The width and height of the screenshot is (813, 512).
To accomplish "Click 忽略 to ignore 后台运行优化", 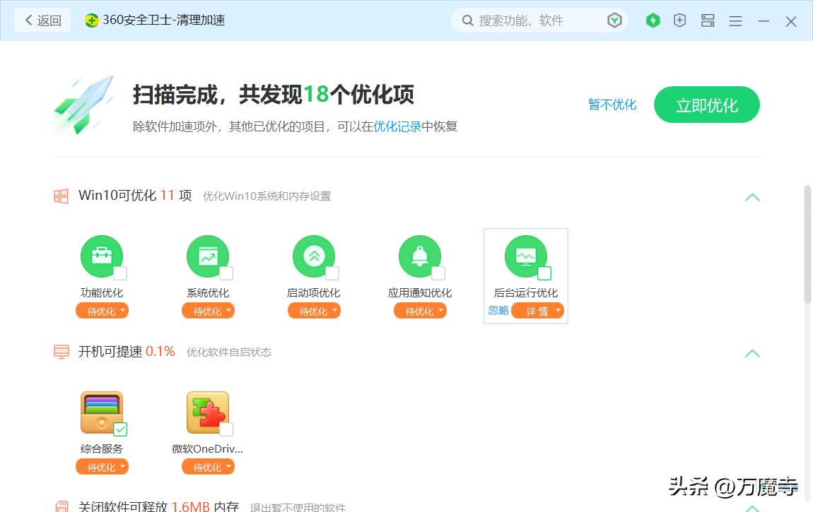I will pos(497,311).
